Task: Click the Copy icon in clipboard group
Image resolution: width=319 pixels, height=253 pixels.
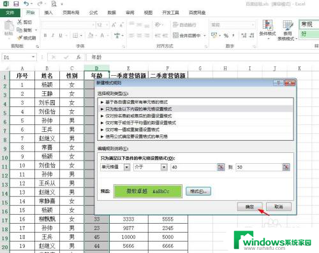Action: pyautogui.click(x=20, y=30)
